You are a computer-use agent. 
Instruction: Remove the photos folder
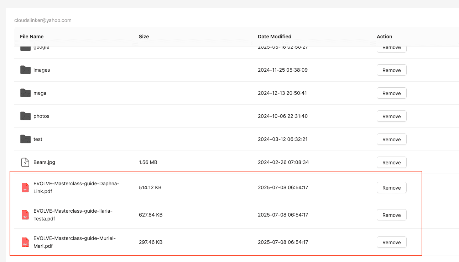[x=392, y=116]
